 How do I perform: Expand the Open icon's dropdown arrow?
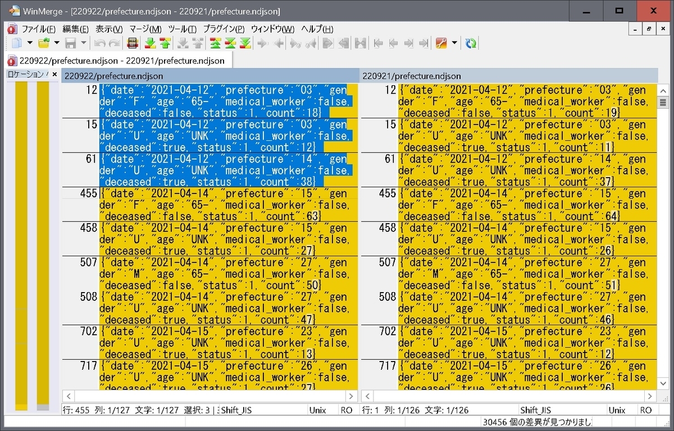click(57, 43)
